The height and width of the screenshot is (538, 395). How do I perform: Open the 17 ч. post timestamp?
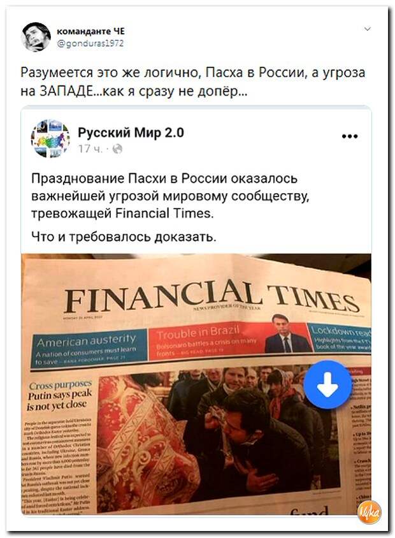point(90,149)
